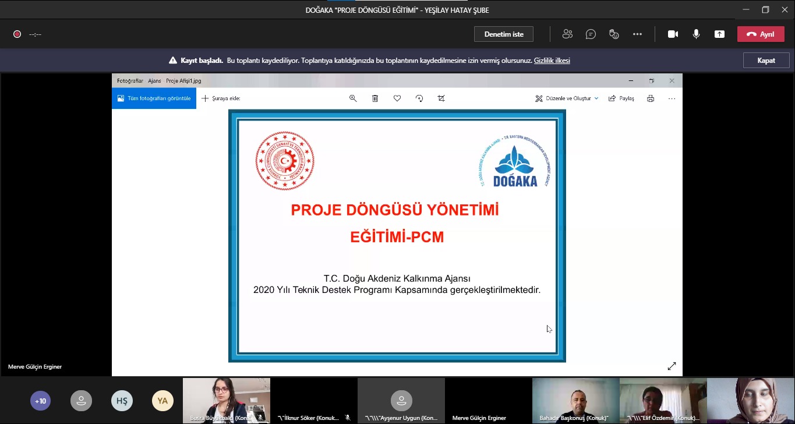795x424 pixels.
Task: Toggle the camera on or off
Action: pos(673,34)
